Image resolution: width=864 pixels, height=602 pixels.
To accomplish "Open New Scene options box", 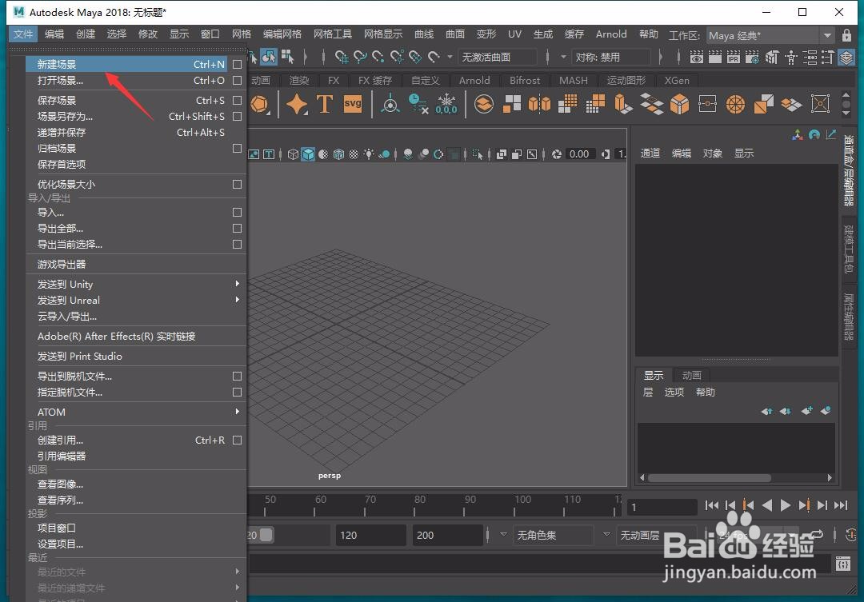I will click(237, 65).
